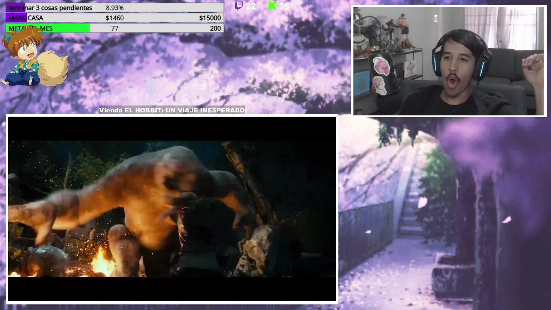The width and height of the screenshot is (551, 310).
Task: Click the current count 77
Action: (x=115, y=28)
